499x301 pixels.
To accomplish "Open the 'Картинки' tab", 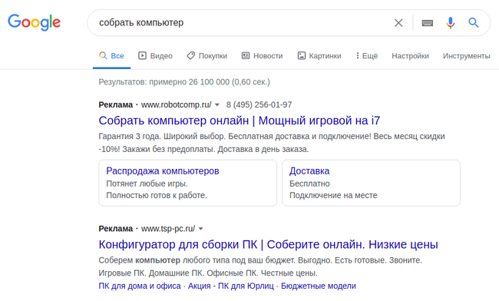I will tap(319, 56).
